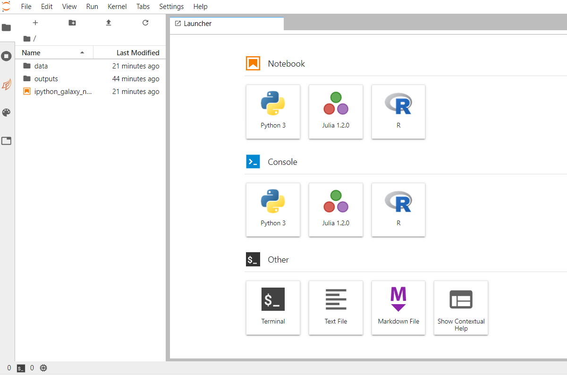Open the View menu
567x375 pixels.
pos(69,7)
